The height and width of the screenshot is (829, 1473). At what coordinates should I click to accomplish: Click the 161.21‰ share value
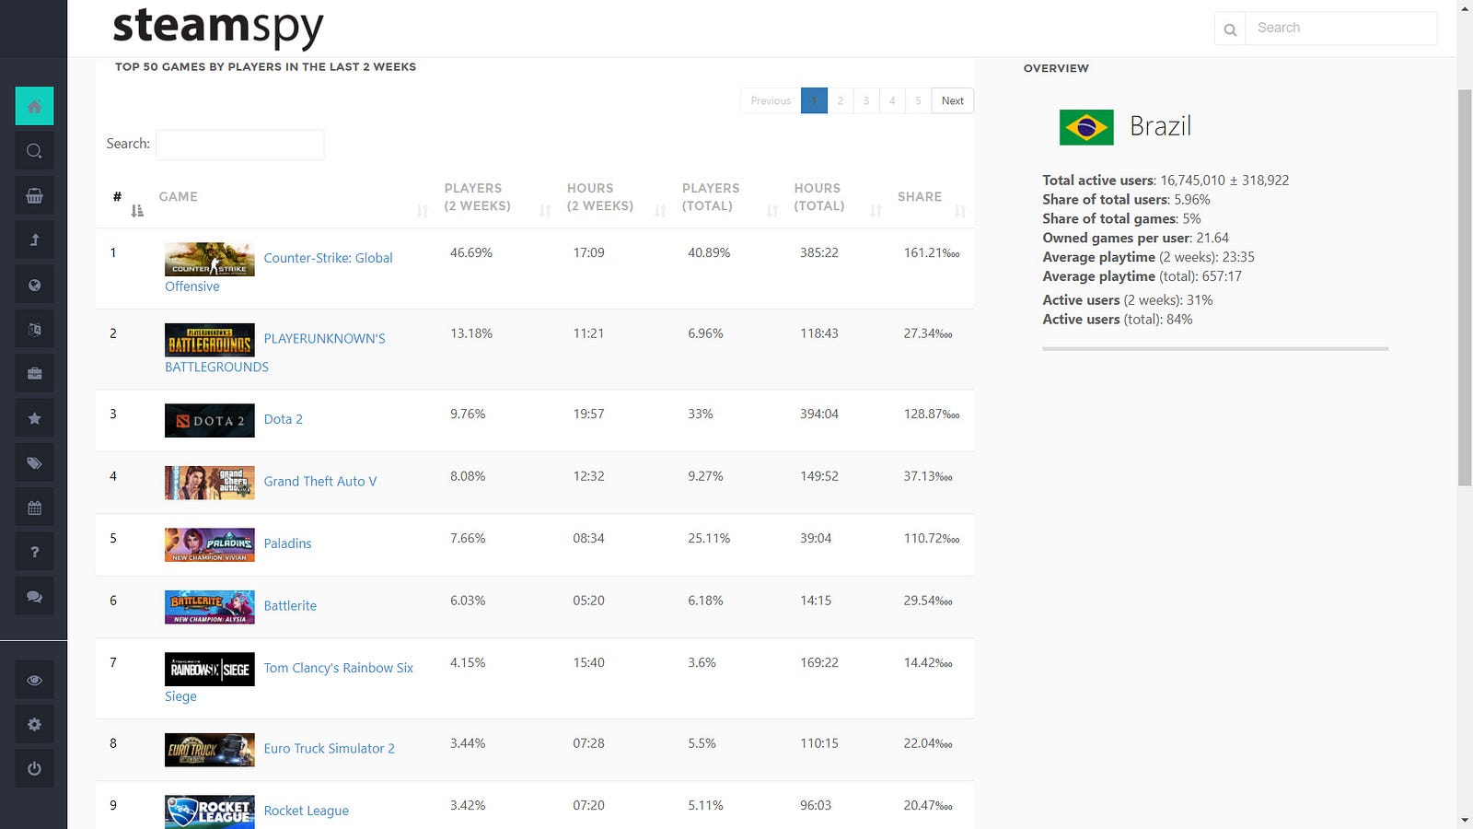931,252
